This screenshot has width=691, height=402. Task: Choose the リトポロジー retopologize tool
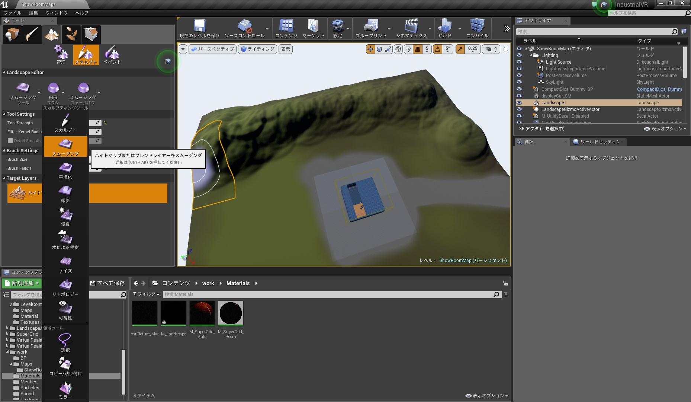pyautogui.click(x=65, y=288)
